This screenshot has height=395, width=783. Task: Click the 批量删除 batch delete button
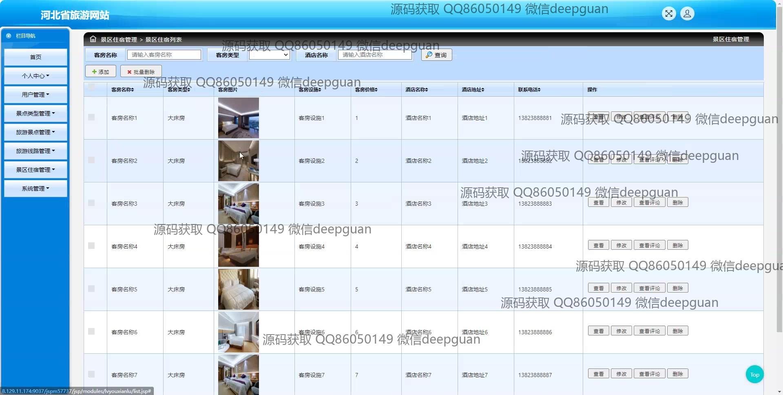(x=141, y=72)
